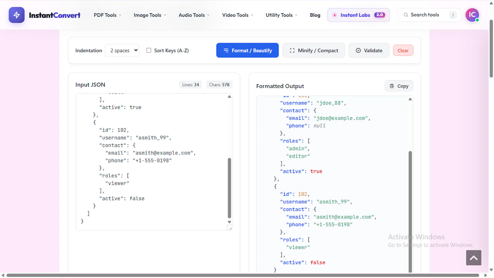Click the Input JSON scroll down arrow

(x=229, y=222)
